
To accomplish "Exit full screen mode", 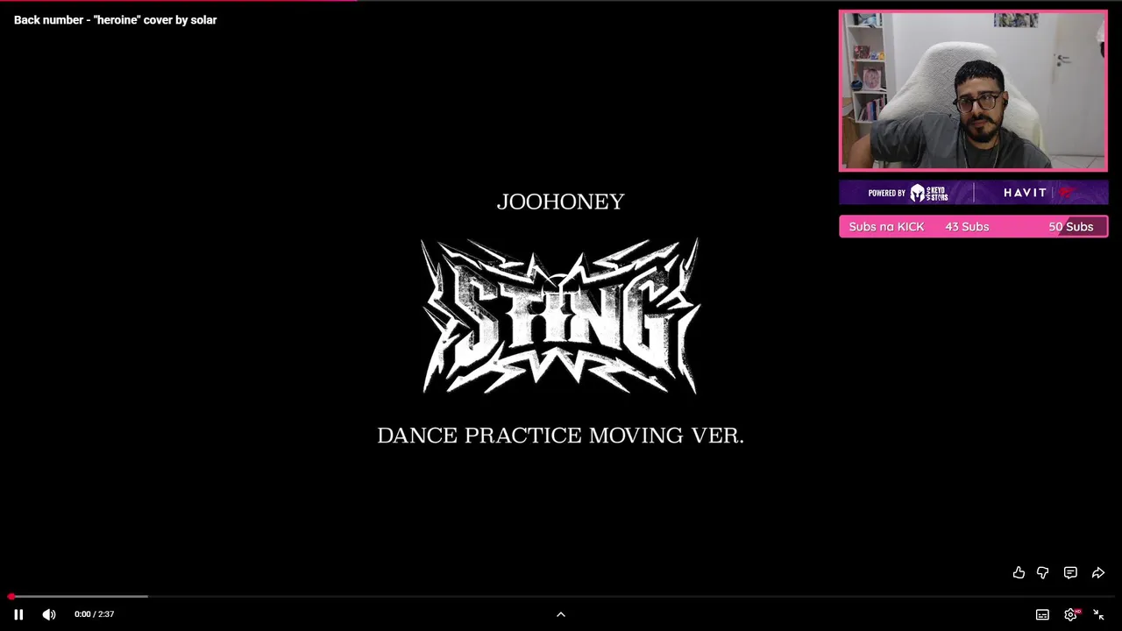I will (1098, 614).
